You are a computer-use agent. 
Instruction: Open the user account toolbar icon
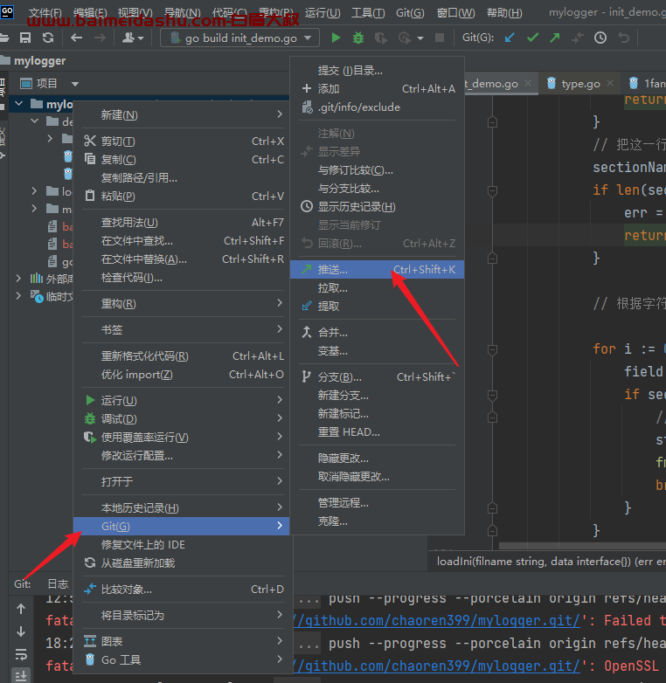(x=133, y=38)
